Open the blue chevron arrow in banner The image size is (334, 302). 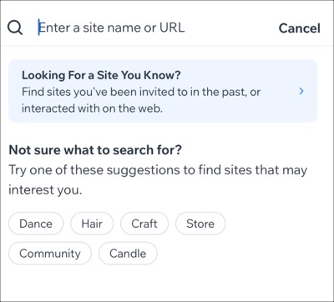pyautogui.click(x=301, y=91)
